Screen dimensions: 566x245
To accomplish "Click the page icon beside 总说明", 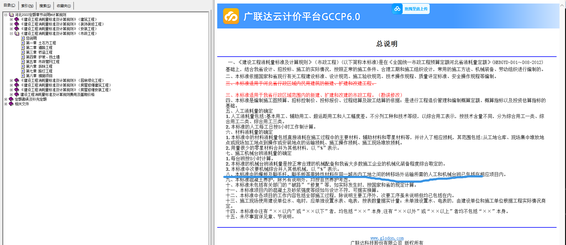I will click(23, 38).
